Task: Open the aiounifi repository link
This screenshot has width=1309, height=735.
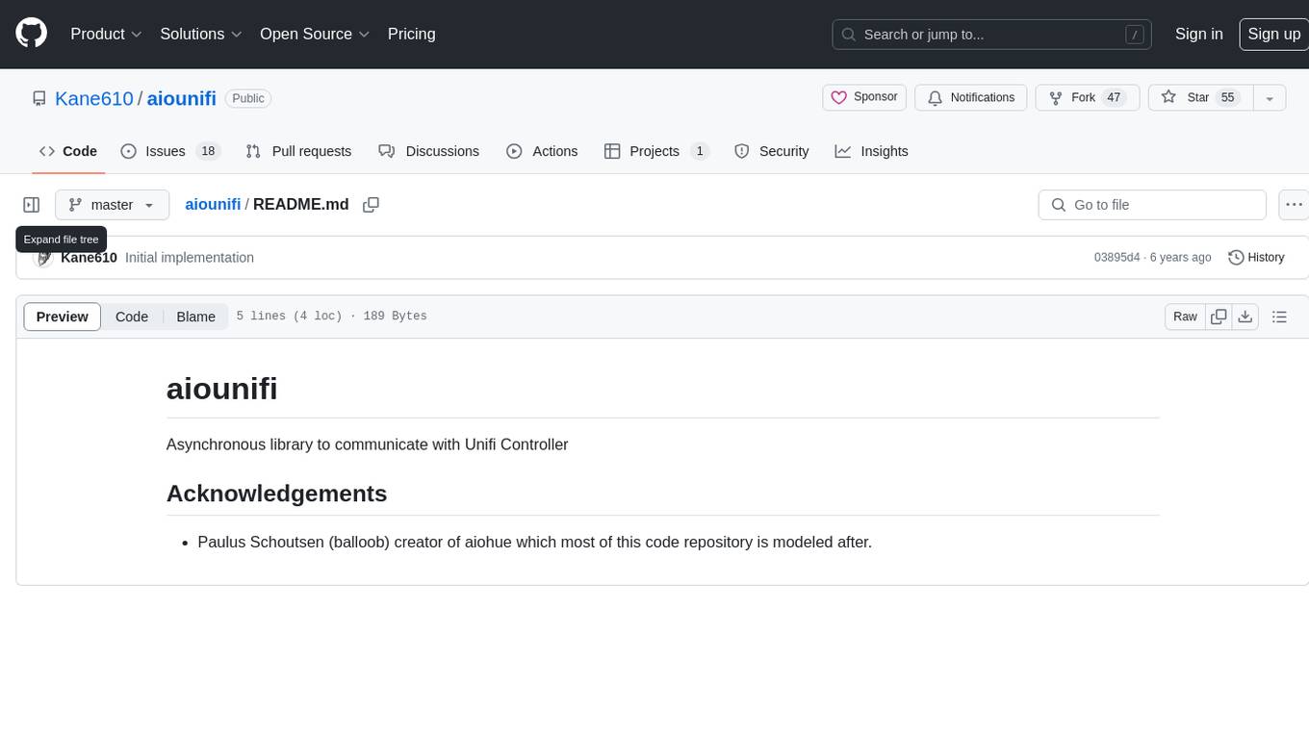Action: [181, 98]
